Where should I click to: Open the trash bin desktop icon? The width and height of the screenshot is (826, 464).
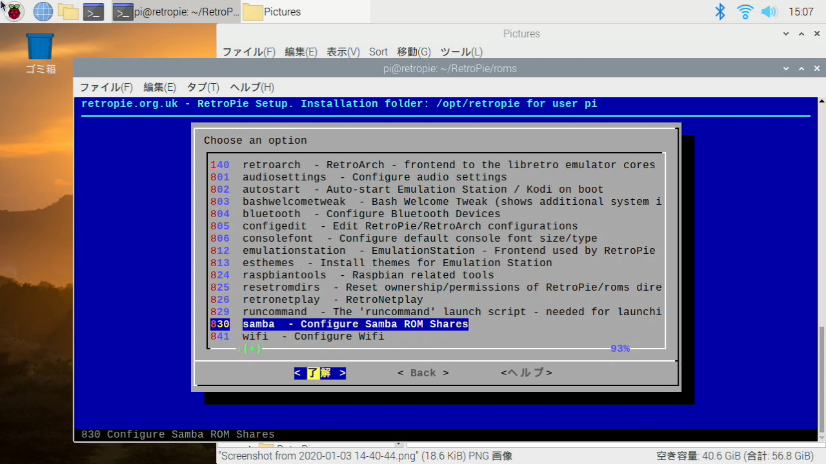click(x=40, y=53)
